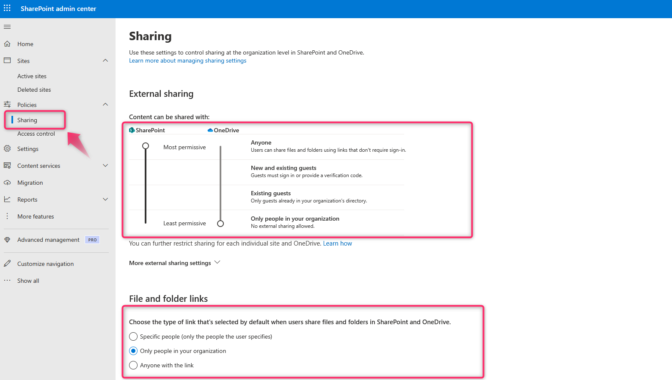Open Learn more about managing sharing settings
The image size is (672, 380).
[x=187, y=60]
